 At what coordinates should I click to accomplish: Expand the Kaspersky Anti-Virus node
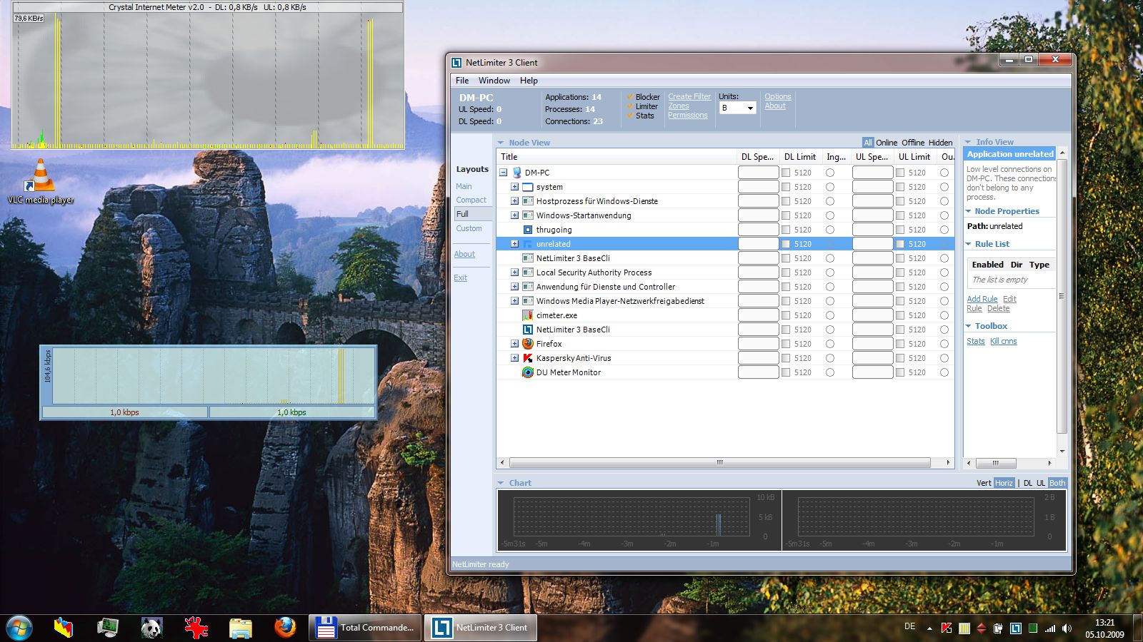[x=514, y=358]
